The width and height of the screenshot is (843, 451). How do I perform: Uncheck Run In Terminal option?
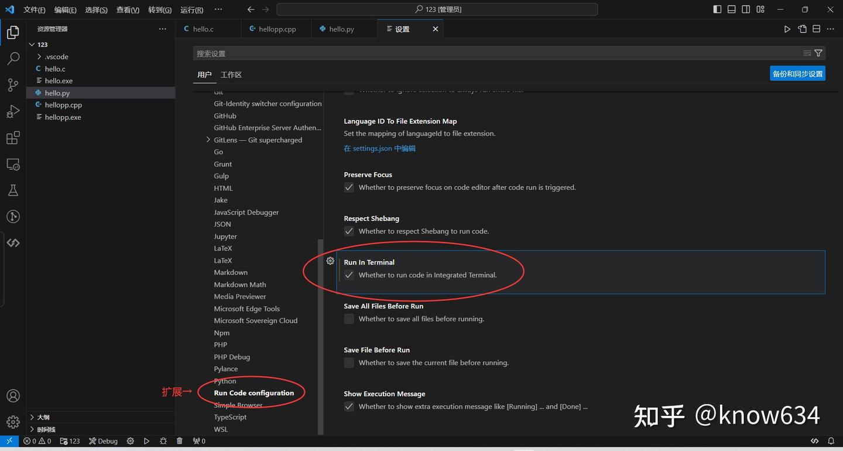click(349, 275)
